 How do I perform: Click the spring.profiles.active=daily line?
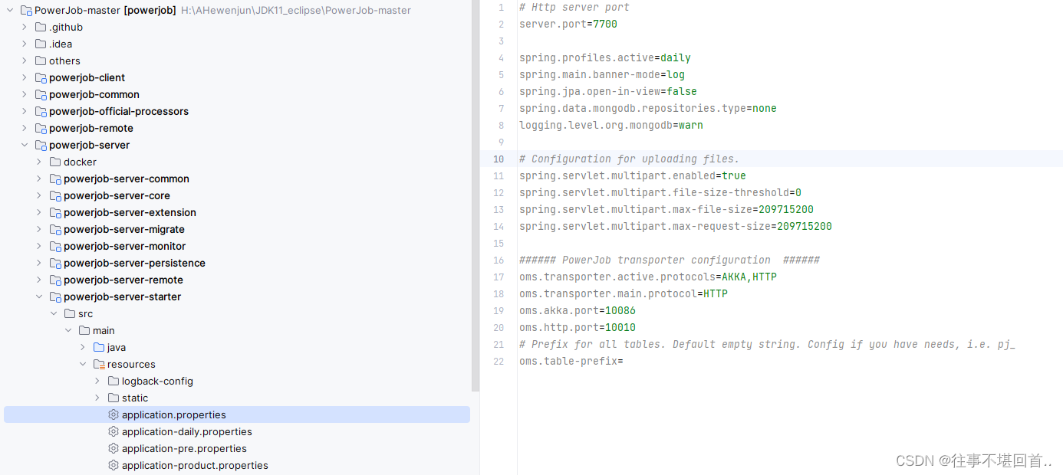(x=605, y=57)
